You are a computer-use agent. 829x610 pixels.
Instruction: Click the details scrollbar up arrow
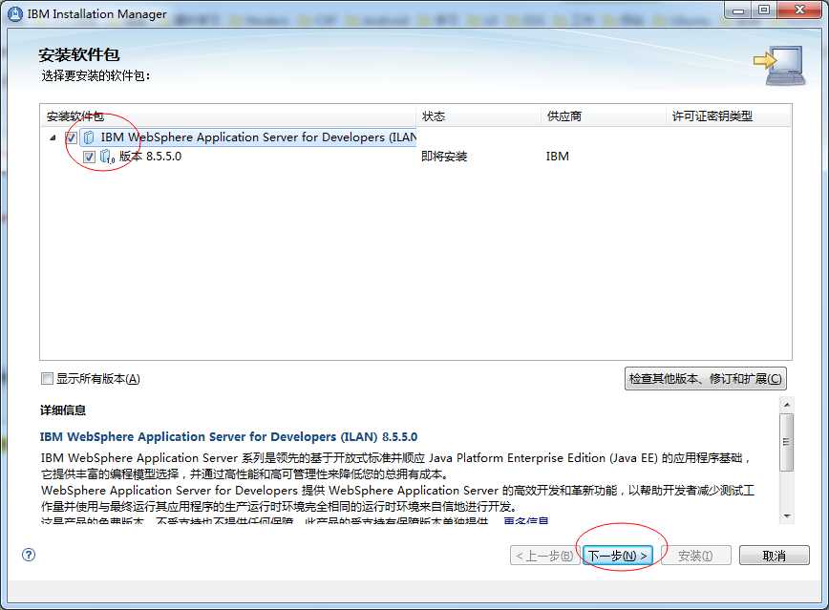(x=787, y=405)
